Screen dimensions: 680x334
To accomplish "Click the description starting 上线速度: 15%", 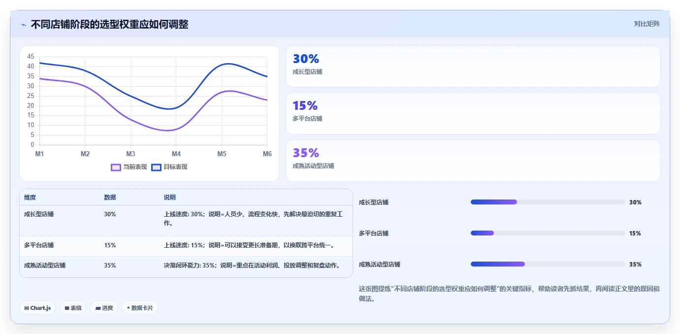I will [249, 245].
